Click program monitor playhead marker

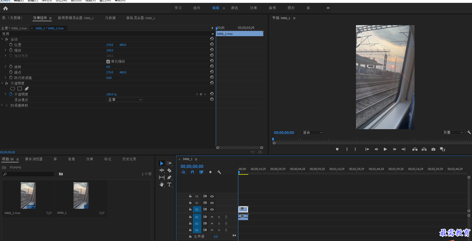coord(273,139)
